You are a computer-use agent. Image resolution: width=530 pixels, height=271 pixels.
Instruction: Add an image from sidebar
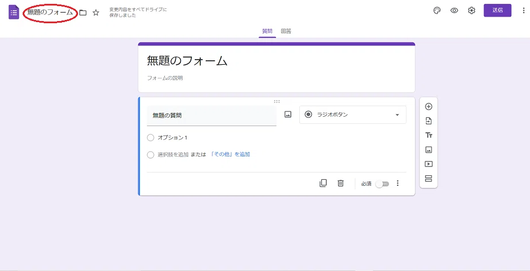click(x=429, y=150)
